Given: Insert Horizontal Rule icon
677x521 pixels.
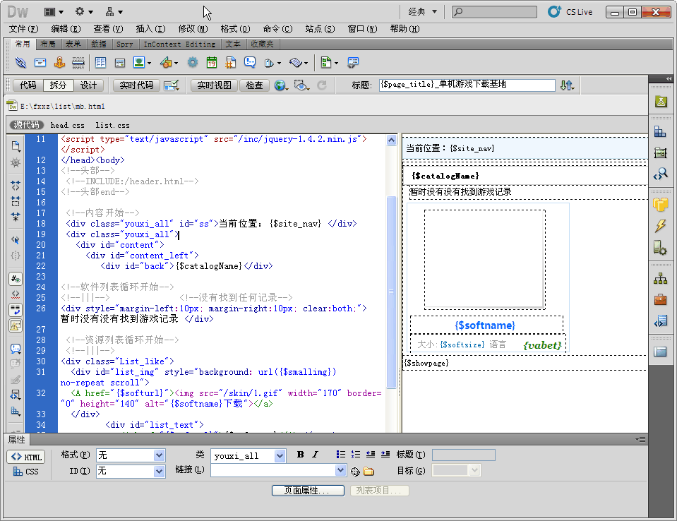Looking at the screenshot, I should [78, 63].
